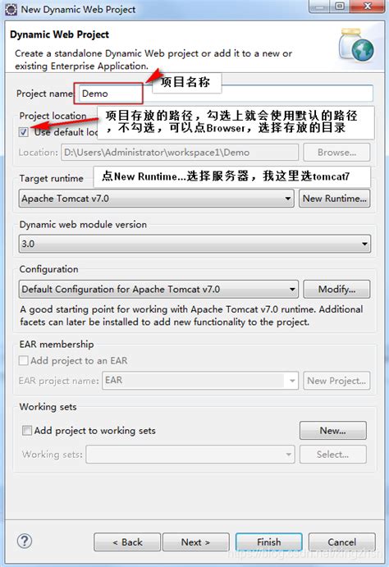Click the New... working set button
This screenshot has height=567, width=389.
332,430
